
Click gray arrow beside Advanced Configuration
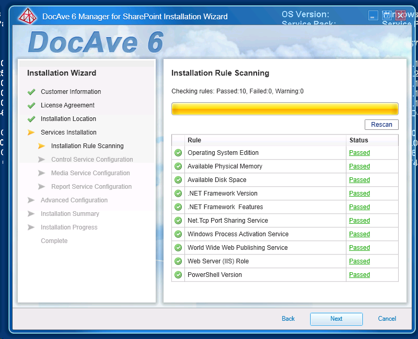coord(31,200)
